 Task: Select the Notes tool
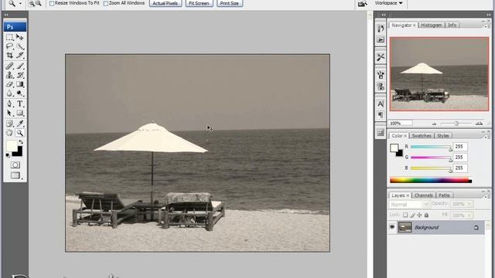coord(9,124)
